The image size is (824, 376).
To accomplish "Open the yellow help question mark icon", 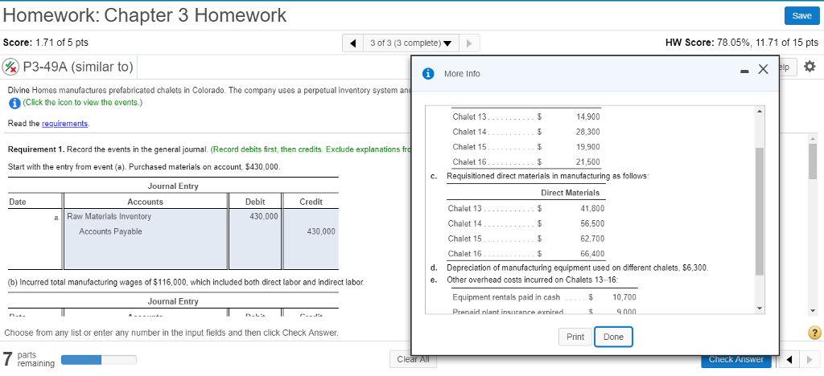I will tap(815, 333).
